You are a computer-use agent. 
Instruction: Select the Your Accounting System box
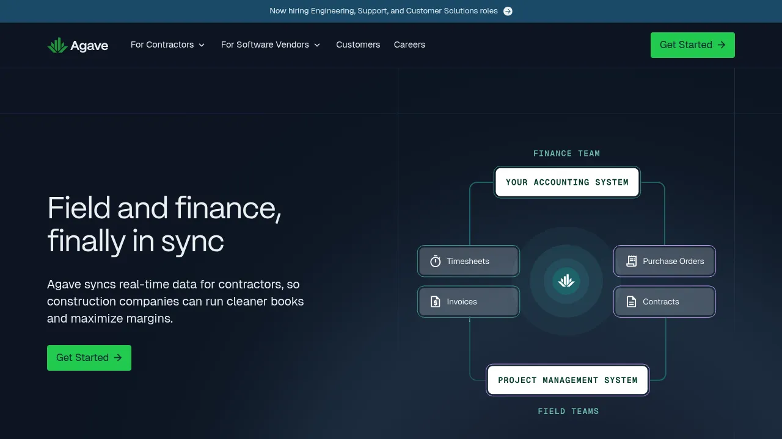pos(567,182)
